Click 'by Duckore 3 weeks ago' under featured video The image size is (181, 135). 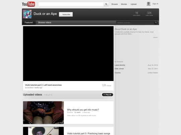(x=34, y=88)
